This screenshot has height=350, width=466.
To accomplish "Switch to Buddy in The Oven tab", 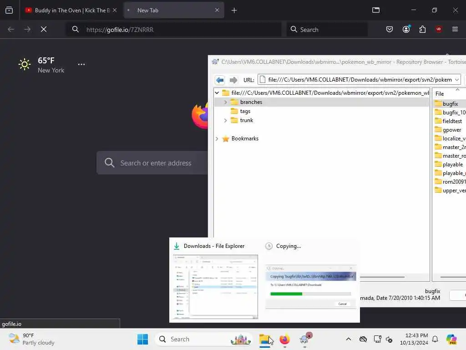I will point(71,10).
